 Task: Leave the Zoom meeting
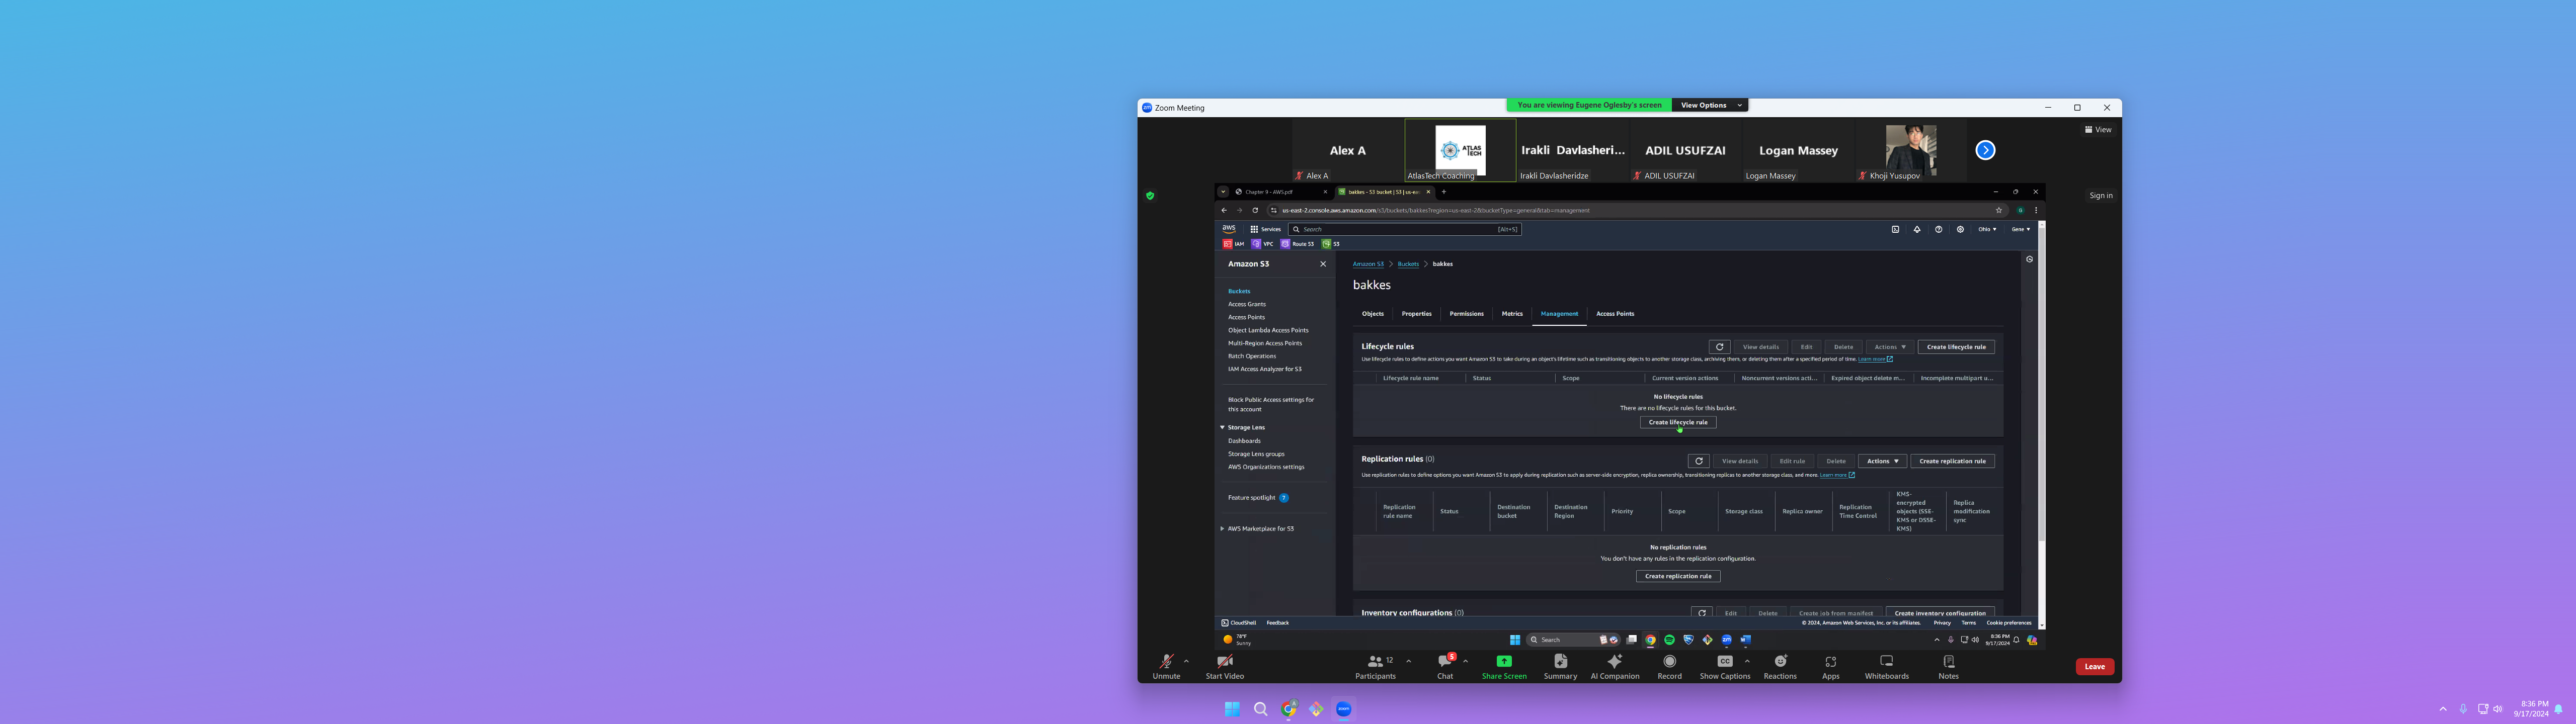[x=2094, y=667]
